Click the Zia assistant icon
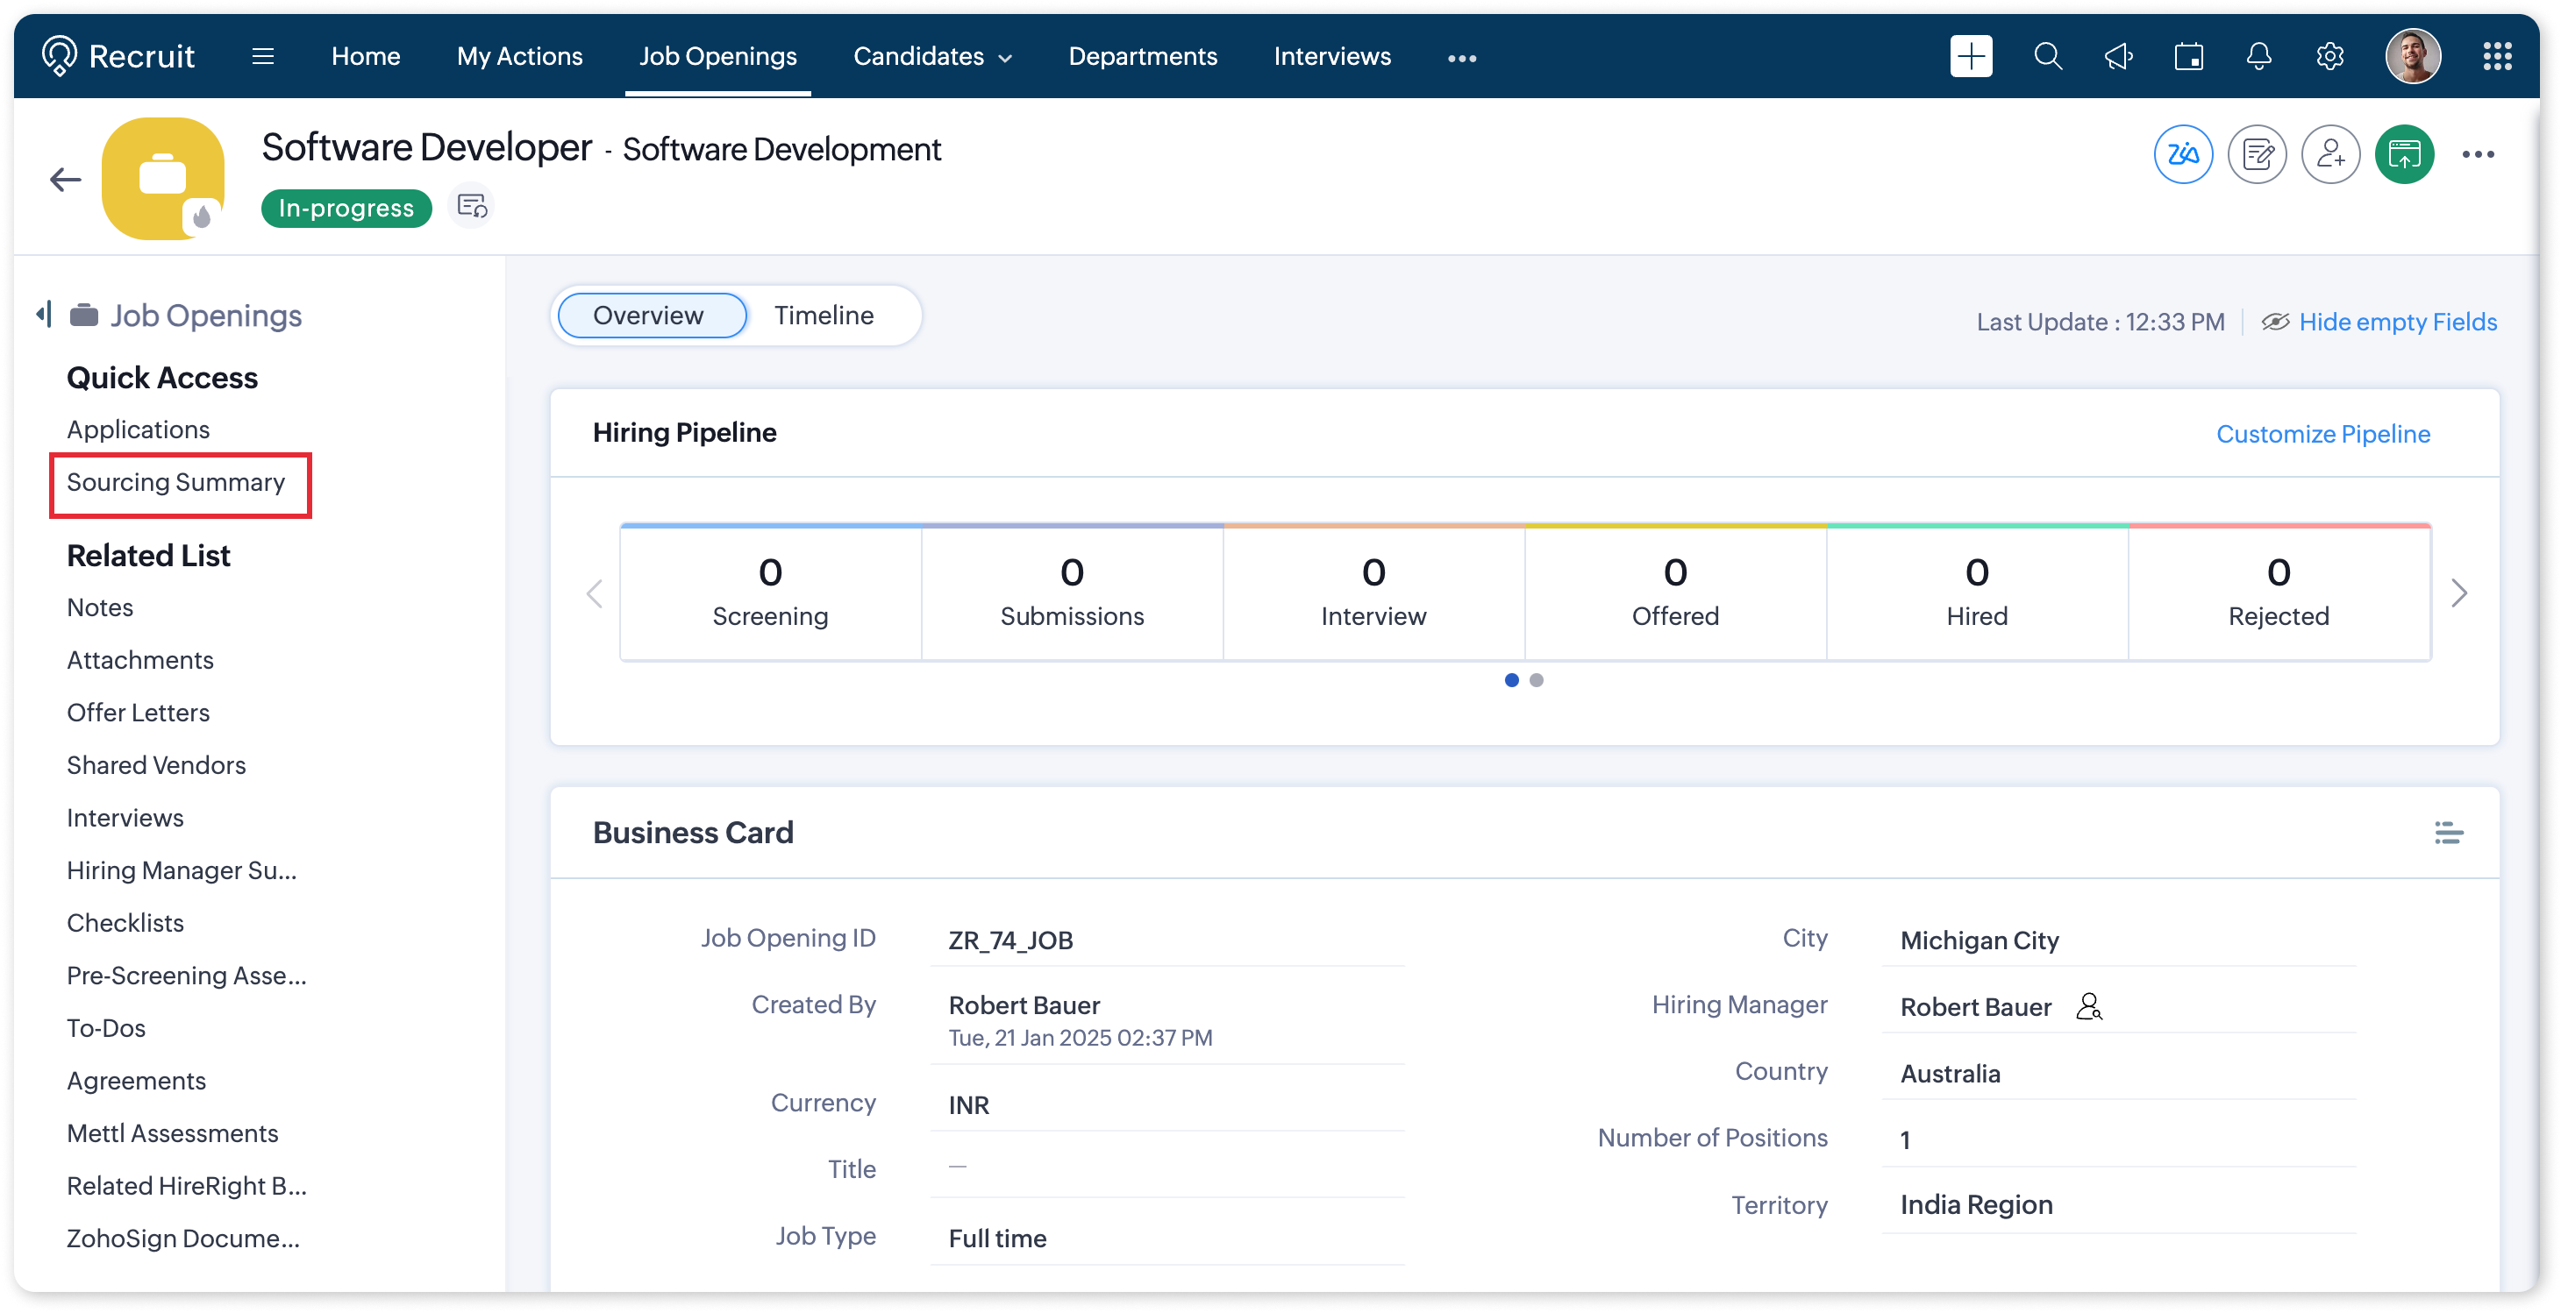The width and height of the screenshot is (2561, 1313). (2182, 154)
